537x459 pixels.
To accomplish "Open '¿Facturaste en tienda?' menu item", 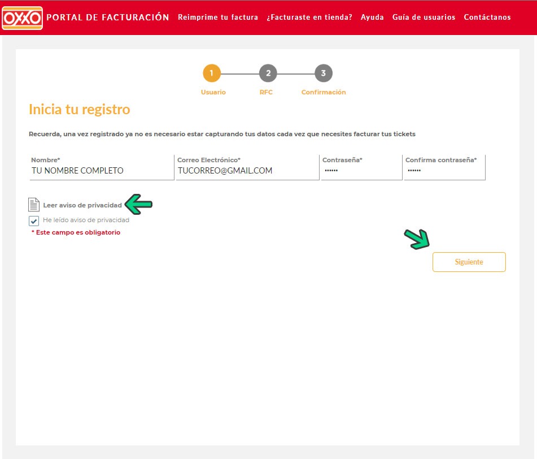I will click(x=309, y=17).
